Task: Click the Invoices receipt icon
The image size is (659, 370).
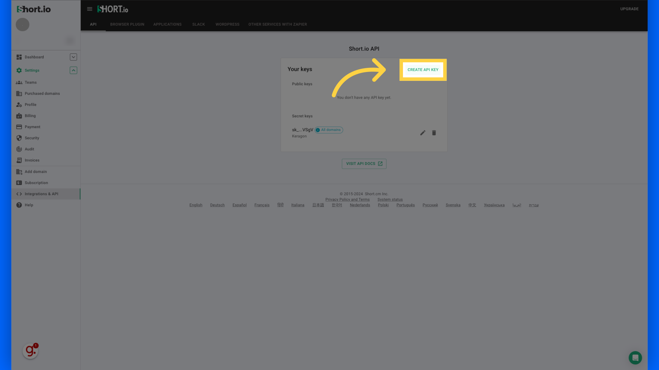Action: pyautogui.click(x=19, y=160)
